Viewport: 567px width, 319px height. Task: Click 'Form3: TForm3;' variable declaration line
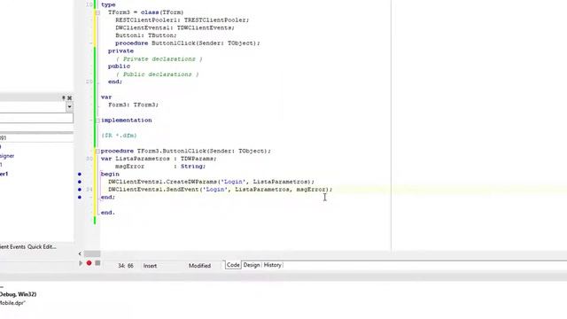(x=134, y=105)
